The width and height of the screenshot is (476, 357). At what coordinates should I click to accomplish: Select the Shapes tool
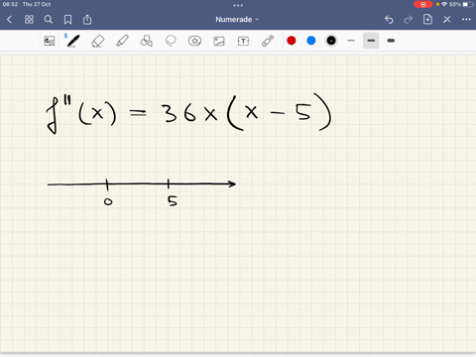pos(146,41)
